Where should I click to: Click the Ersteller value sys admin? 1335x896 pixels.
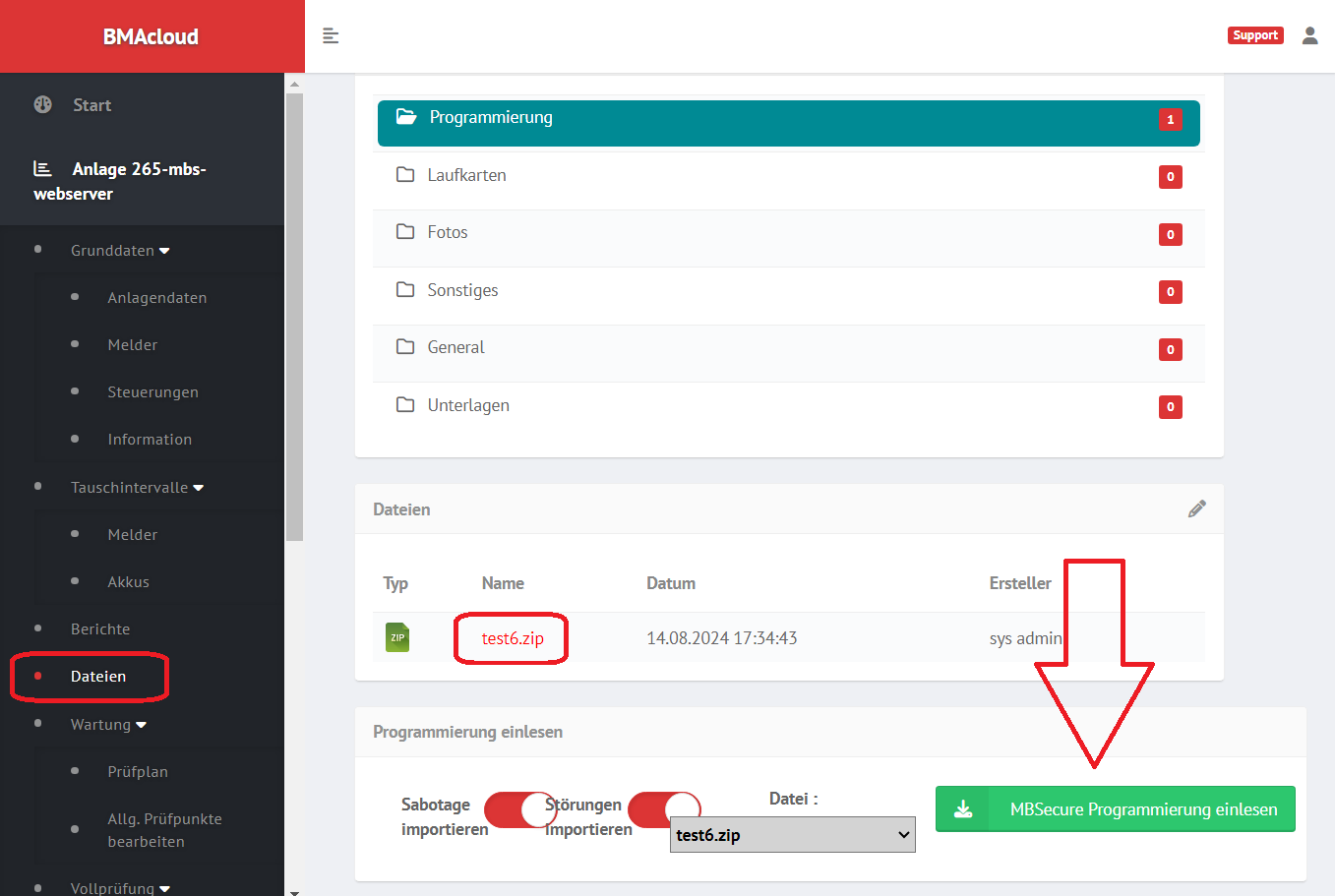tap(1026, 638)
